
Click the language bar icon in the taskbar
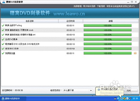coord(115,98)
